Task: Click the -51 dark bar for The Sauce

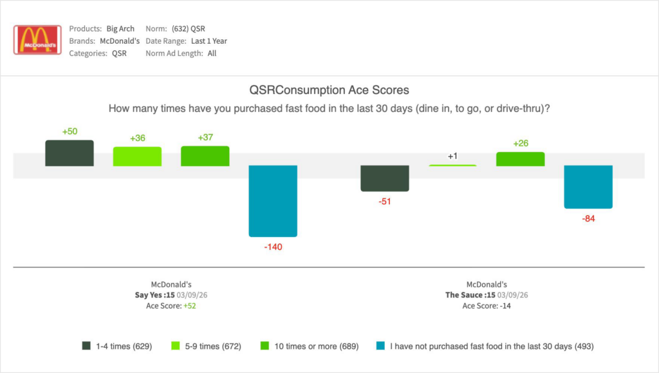Action: pyautogui.click(x=384, y=178)
